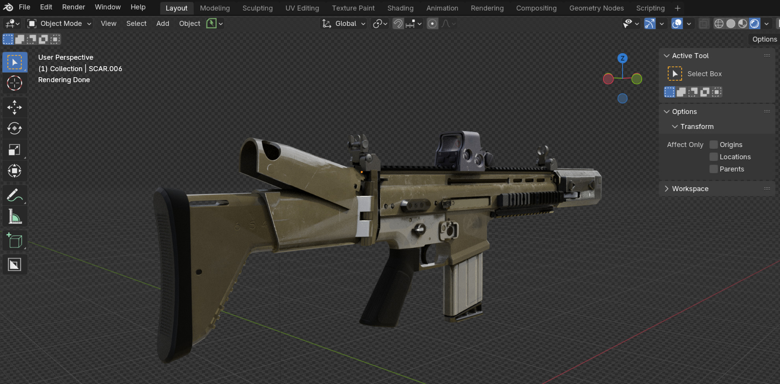
Task: Open the File menu
Action: point(24,7)
